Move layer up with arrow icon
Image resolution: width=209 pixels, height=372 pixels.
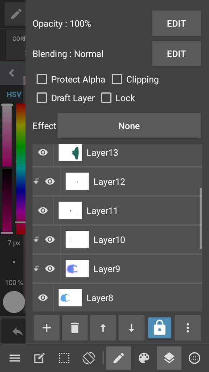[x=103, y=328]
